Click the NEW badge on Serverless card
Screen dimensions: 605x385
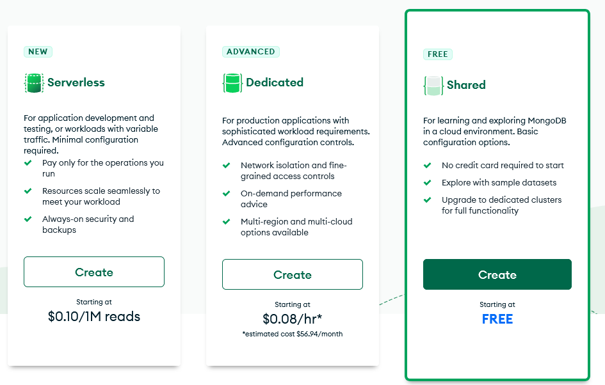pos(38,52)
